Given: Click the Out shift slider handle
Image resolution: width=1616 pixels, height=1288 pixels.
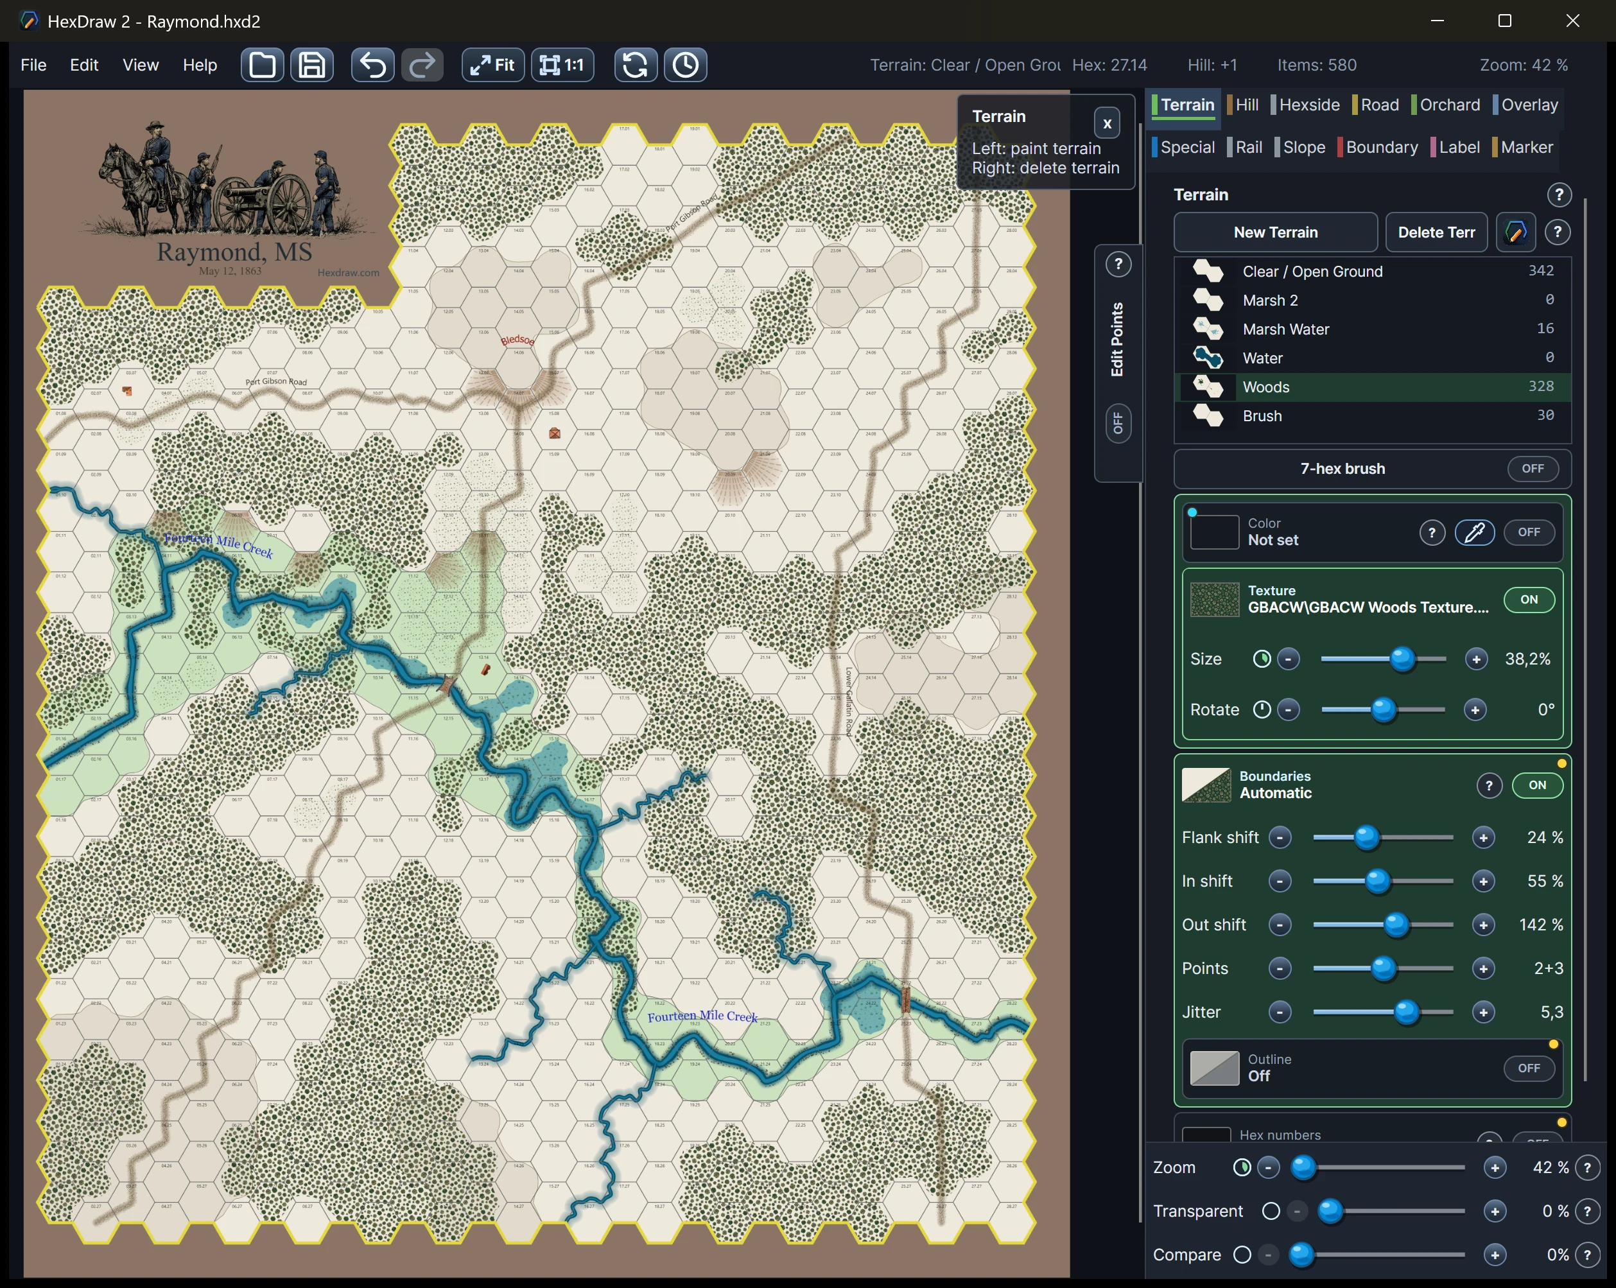Looking at the screenshot, I should tap(1395, 925).
